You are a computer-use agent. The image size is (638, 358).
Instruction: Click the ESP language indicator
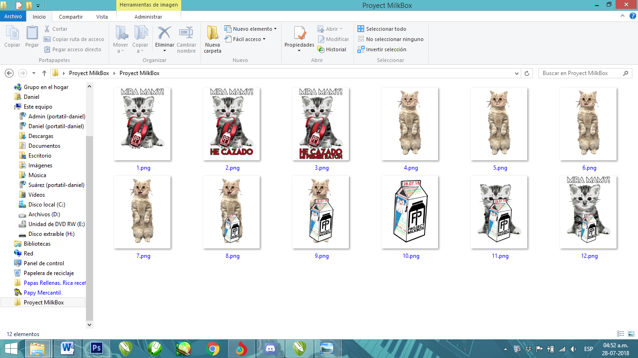click(x=588, y=349)
